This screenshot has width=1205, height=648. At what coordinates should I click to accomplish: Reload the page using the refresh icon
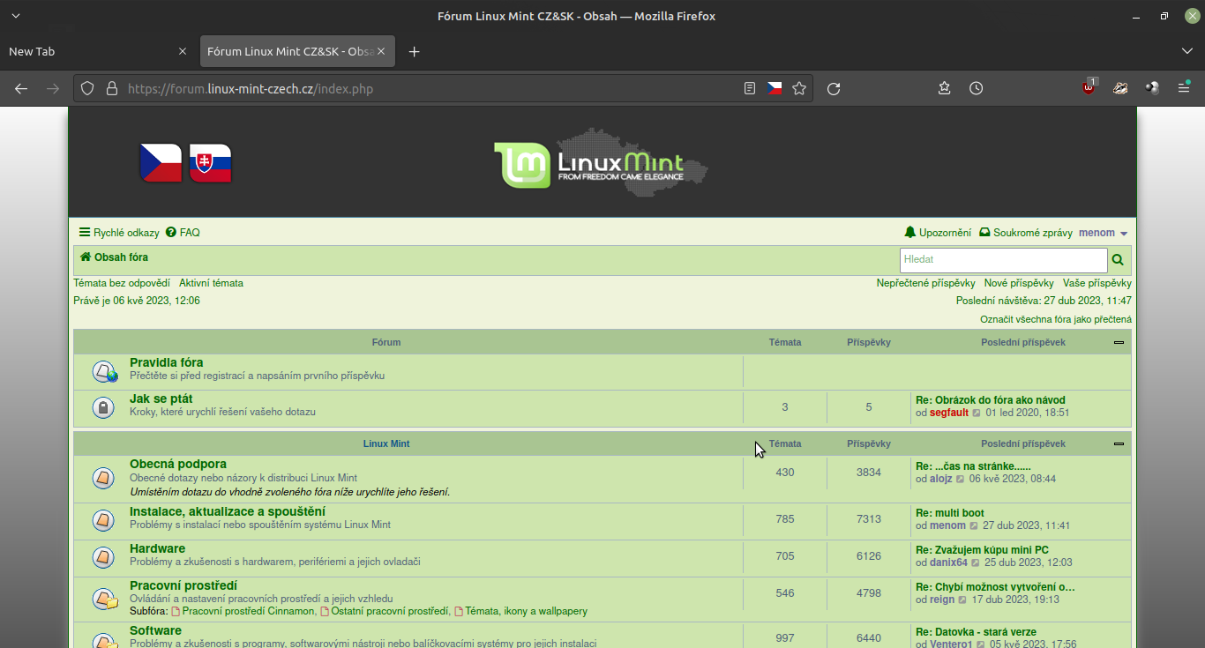[x=834, y=88]
